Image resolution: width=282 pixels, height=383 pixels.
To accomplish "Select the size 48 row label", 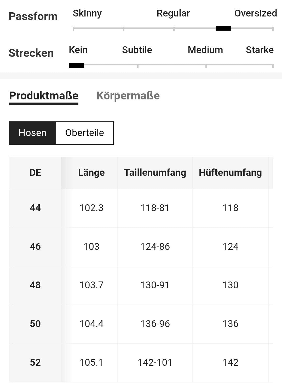I will pos(35,285).
